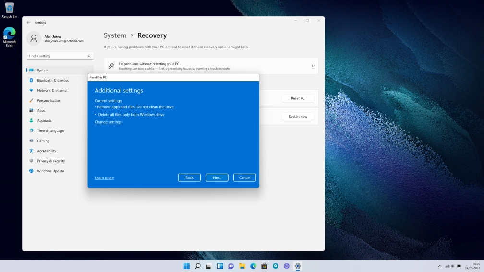Open the Recycle Bin desktop icon
Viewport: 484px width, 272px height.
tap(9, 10)
